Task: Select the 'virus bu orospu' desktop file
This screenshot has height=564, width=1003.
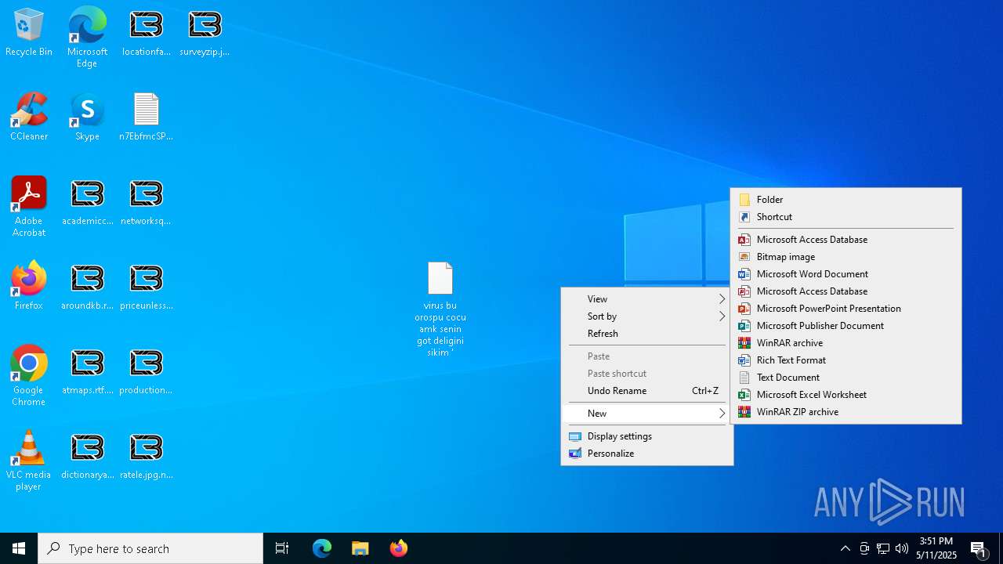Action: tap(440, 309)
